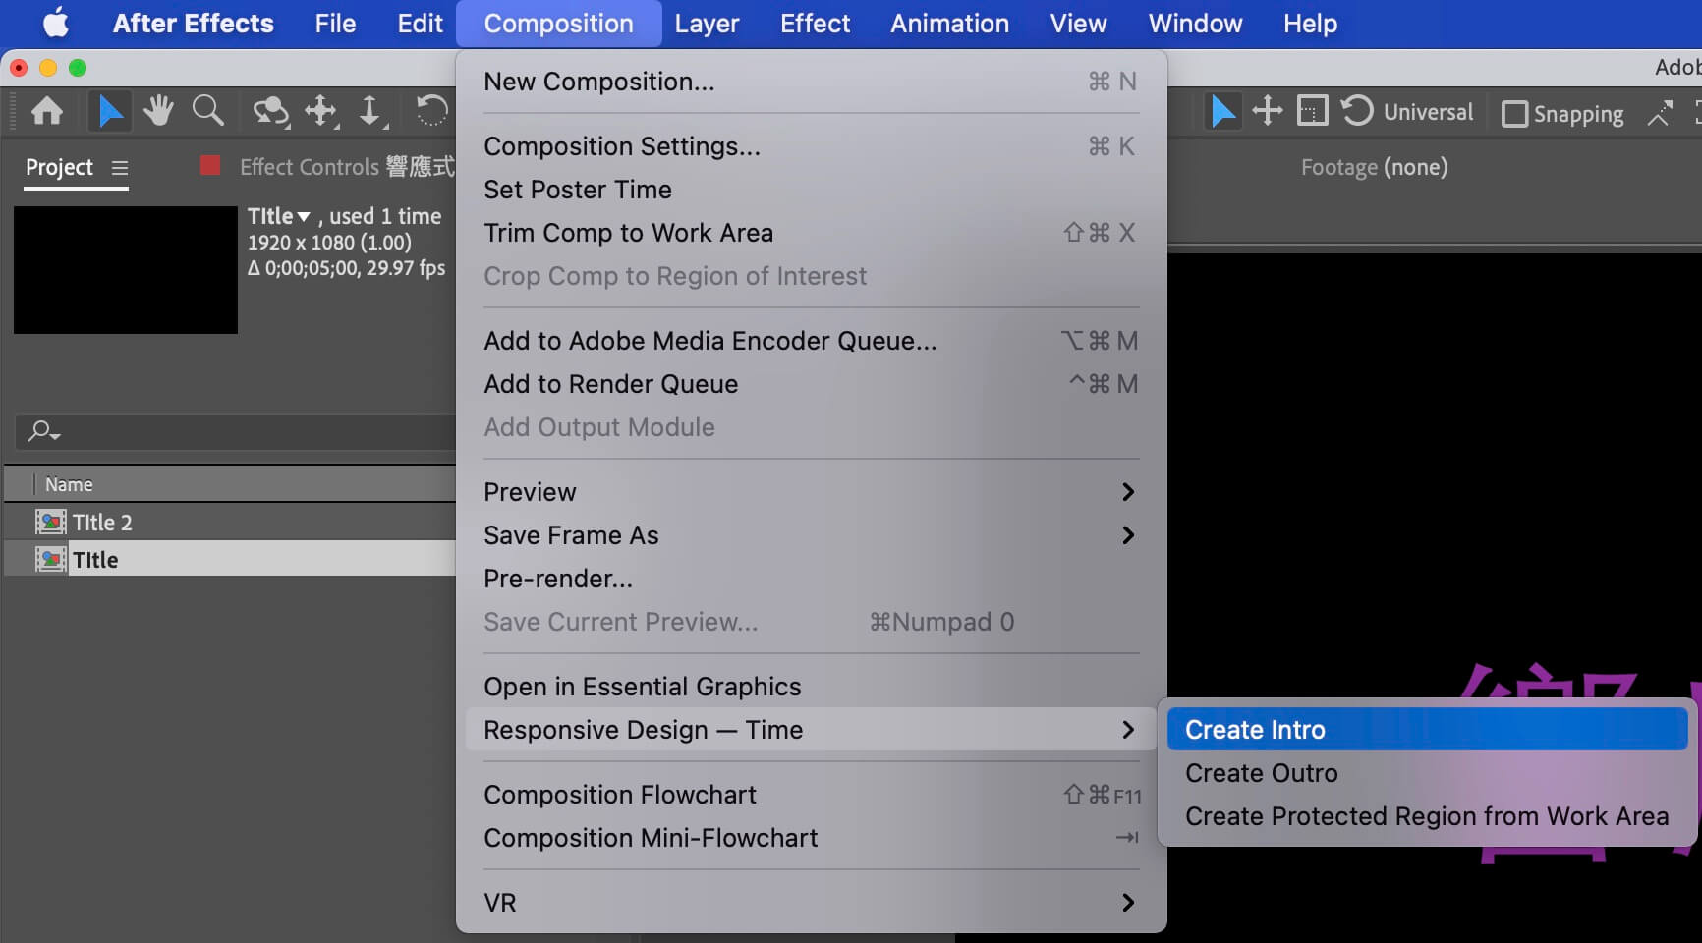Choose Add to Render Queue
Image resolution: width=1702 pixels, height=943 pixels.
click(x=811, y=384)
